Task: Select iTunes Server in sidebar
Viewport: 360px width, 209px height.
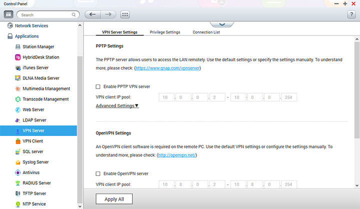Action: click(x=35, y=67)
